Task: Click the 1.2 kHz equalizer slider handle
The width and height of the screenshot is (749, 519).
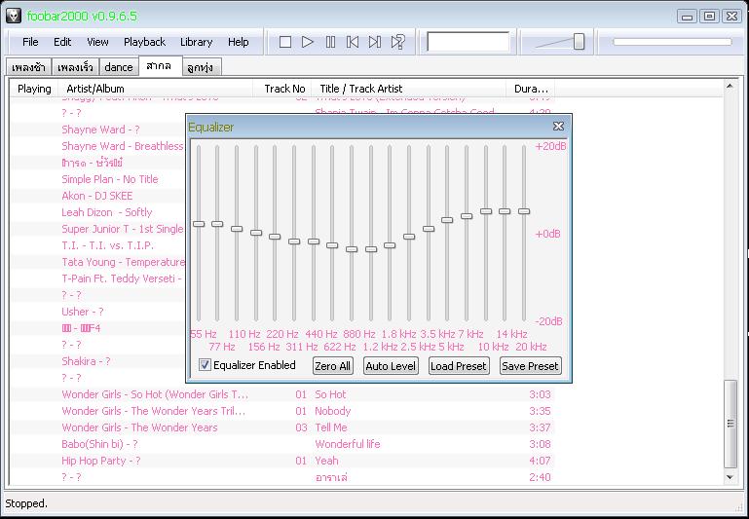Action: 371,249
